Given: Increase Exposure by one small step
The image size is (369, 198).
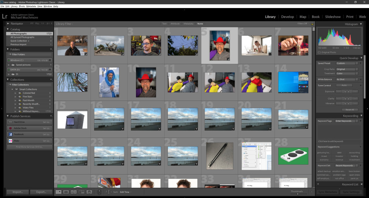Looking at the screenshot, I should 349,92.
